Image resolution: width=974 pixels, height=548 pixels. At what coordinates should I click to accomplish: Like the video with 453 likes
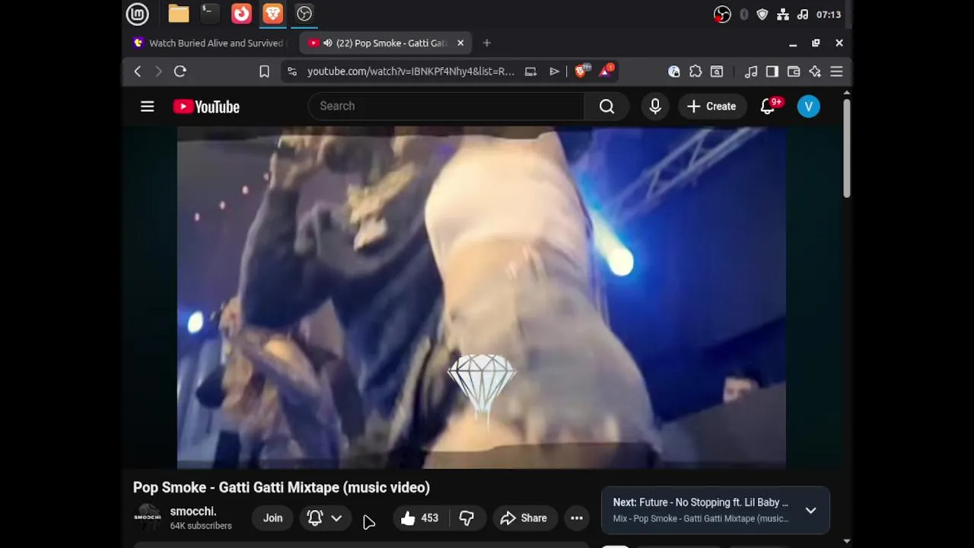coord(419,518)
